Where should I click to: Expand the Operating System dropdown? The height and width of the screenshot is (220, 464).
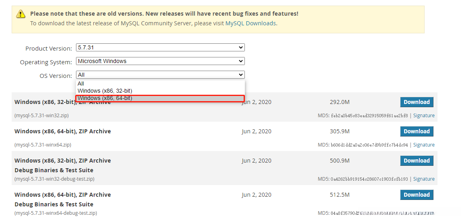coord(160,61)
